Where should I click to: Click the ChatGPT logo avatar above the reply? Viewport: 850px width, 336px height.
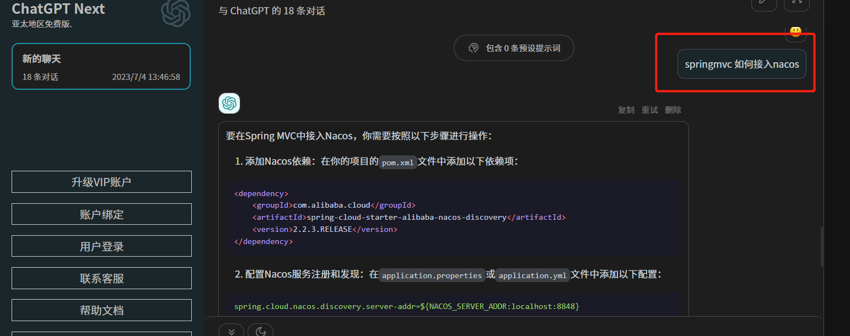(x=229, y=103)
